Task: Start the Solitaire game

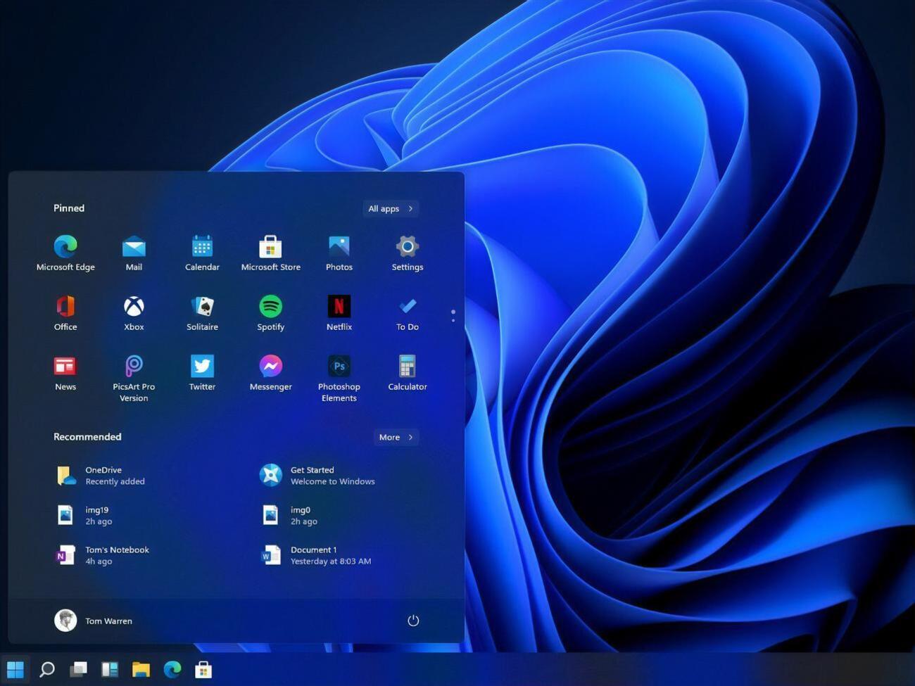Action: [202, 312]
